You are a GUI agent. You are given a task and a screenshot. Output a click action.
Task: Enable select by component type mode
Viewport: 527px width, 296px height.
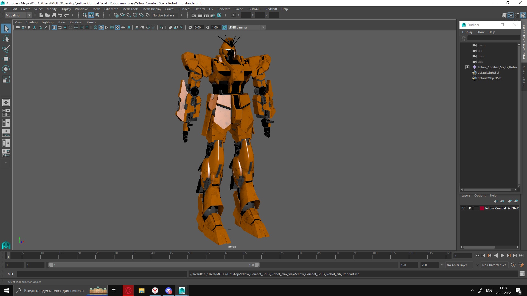pos(97,15)
